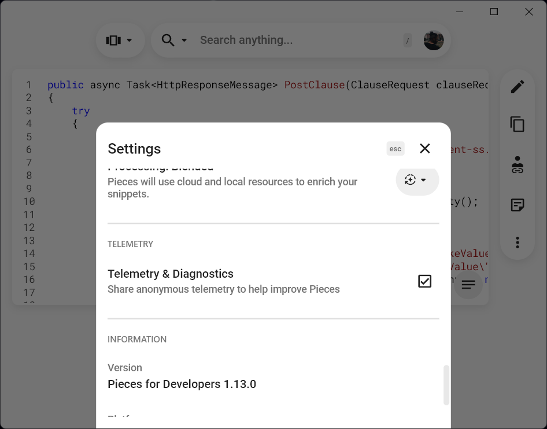Click the Pieces for Developers 1.13.0 version text
The height and width of the screenshot is (429, 547).
pos(182,384)
